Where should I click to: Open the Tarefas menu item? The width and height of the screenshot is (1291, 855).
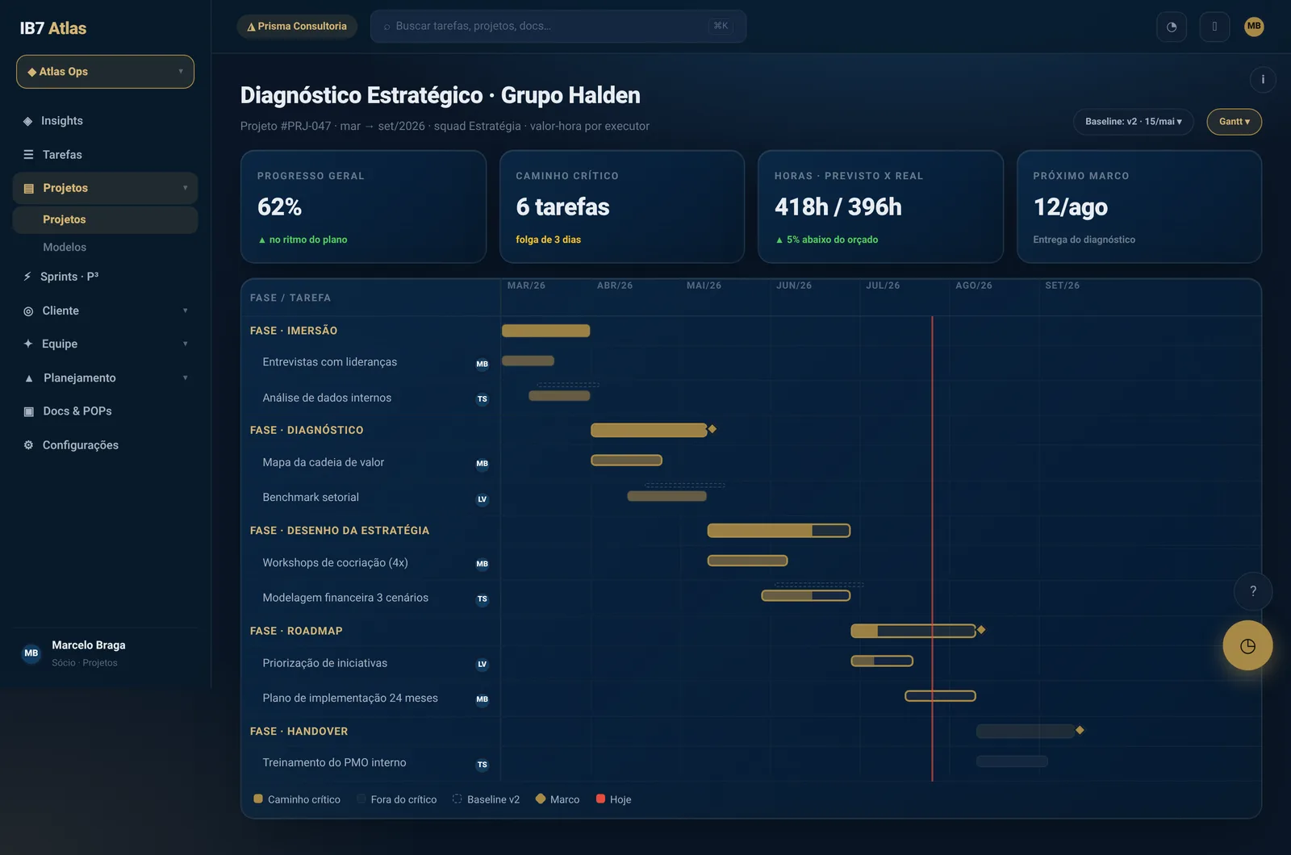[x=105, y=155]
